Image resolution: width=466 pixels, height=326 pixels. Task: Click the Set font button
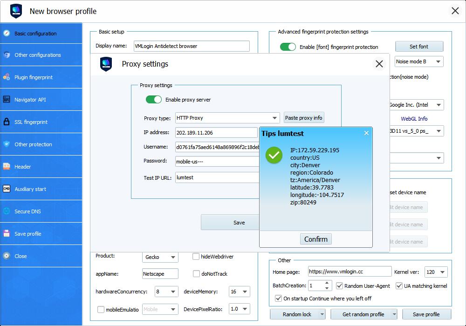click(x=419, y=46)
